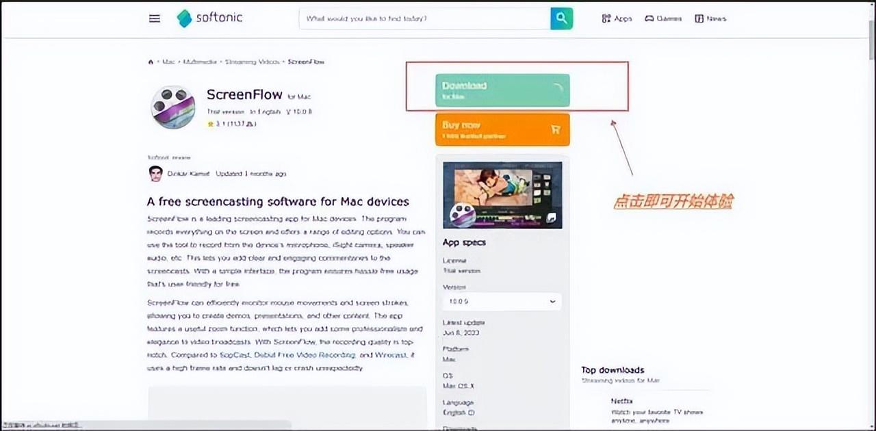Screen dimensions: 876x431
Task: Go to the Softonic home logo
Action: pyautogui.click(x=209, y=18)
